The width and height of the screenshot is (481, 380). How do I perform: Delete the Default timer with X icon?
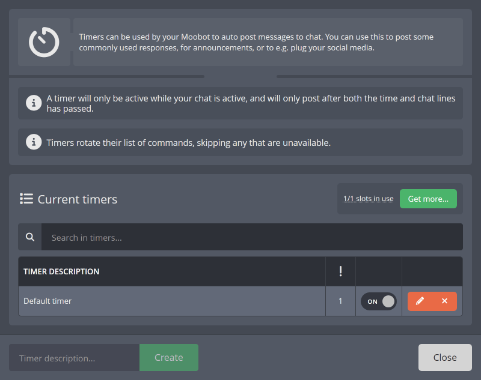point(444,301)
